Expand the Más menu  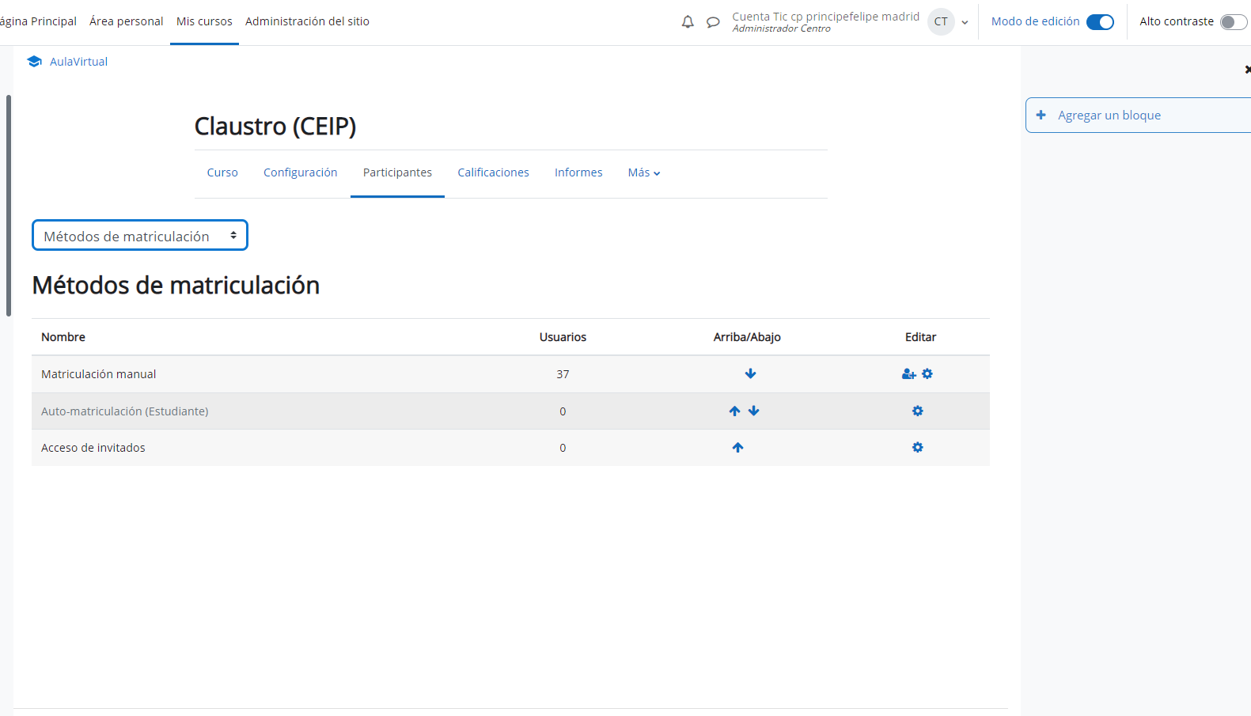643,172
